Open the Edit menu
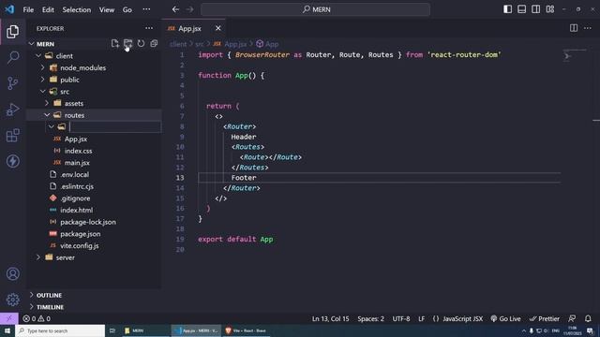Image resolution: width=600 pixels, height=337 pixels. 48,9
